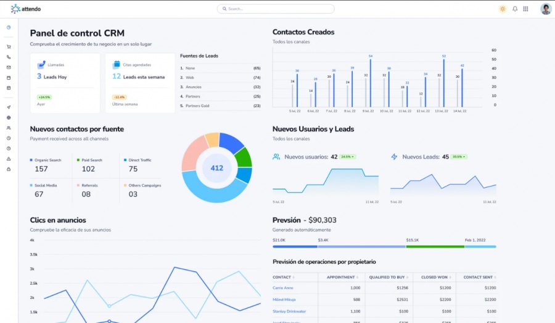
Task: Click the green segment of the donut chart
Action: pyautogui.click(x=244, y=157)
